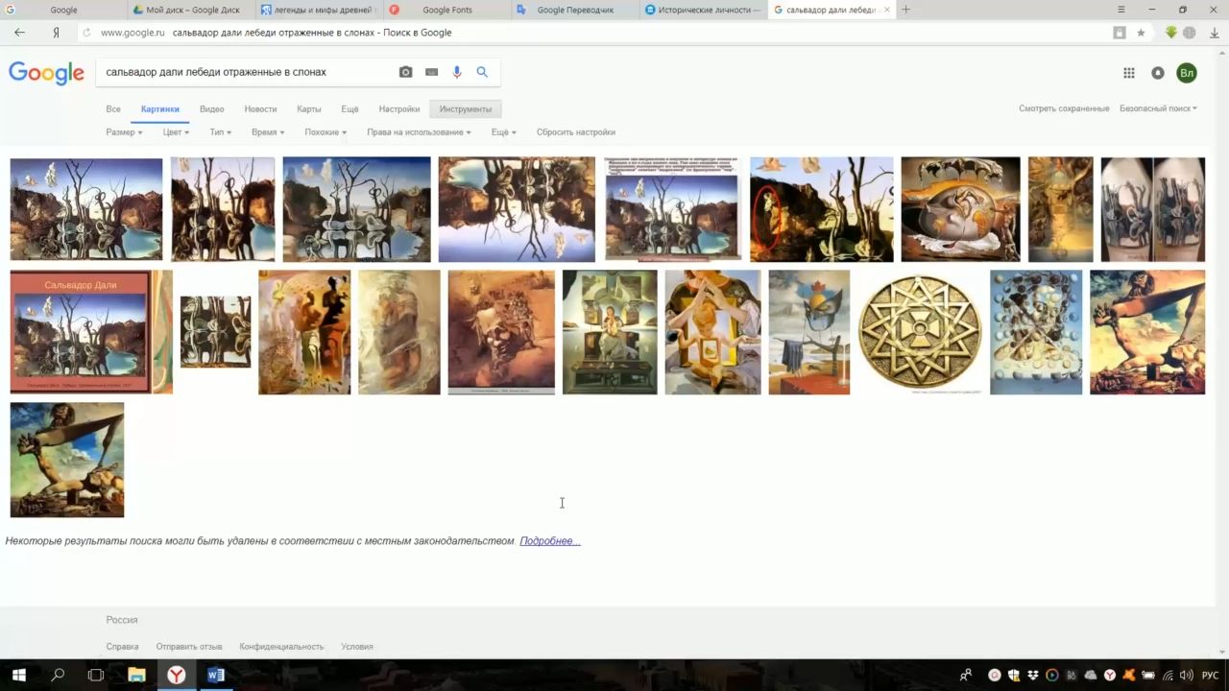
Task: Click the camera search-by-image icon
Action: click(405, 72)
